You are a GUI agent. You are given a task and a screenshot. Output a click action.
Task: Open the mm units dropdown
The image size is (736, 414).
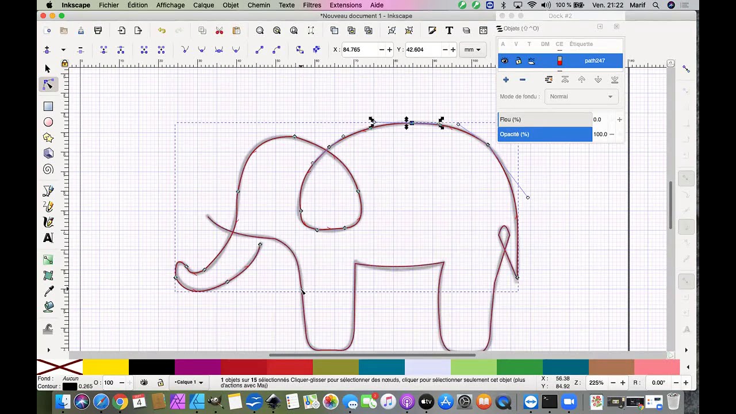(473, 49)
